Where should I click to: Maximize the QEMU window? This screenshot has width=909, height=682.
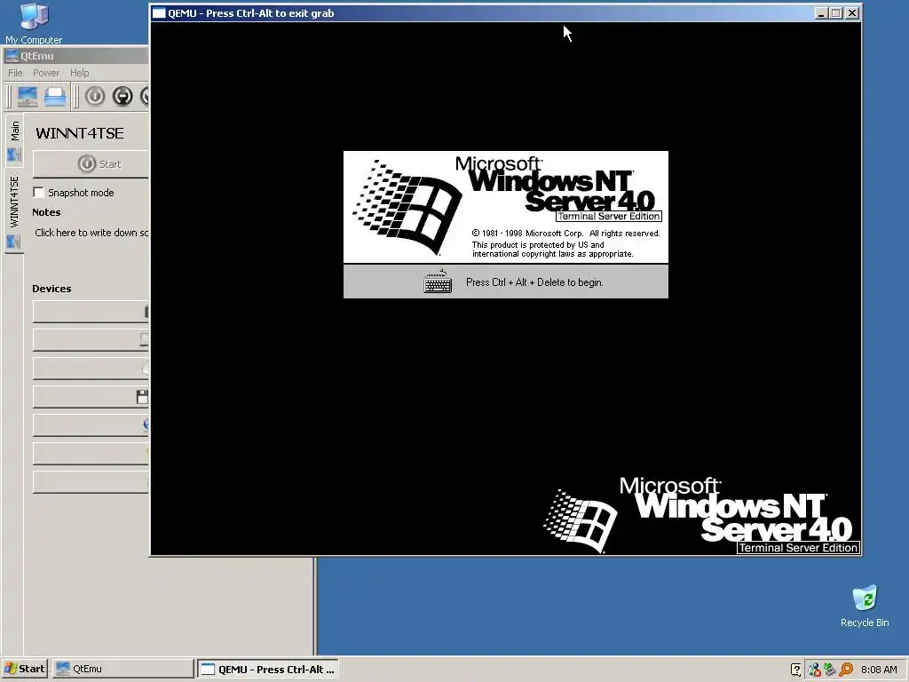(836, 13)
